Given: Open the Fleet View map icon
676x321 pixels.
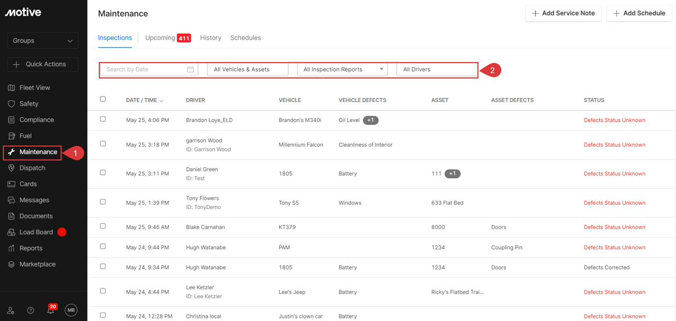Looking at the screenshot, I should [x=11, y=88].
